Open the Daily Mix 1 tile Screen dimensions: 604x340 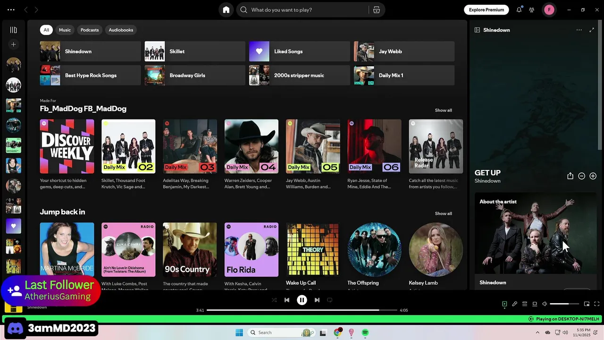(x=404, y=76)
